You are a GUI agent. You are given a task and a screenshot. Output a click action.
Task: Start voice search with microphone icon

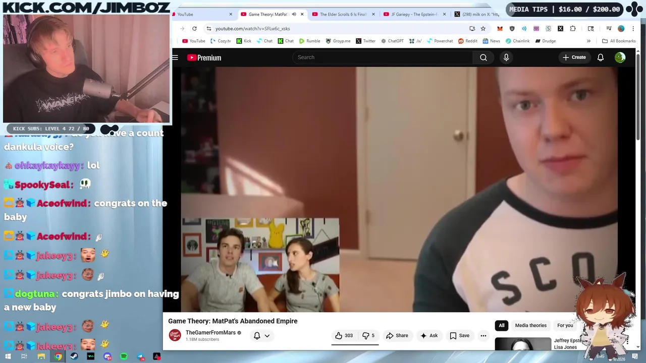(x=506, y=57)
